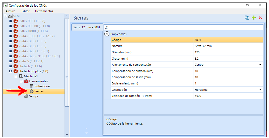Click the SCM factory icon

click(10, 16)
